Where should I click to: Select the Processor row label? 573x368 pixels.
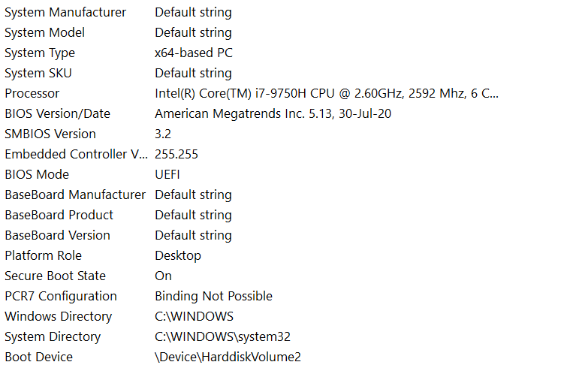coord(32,93)
